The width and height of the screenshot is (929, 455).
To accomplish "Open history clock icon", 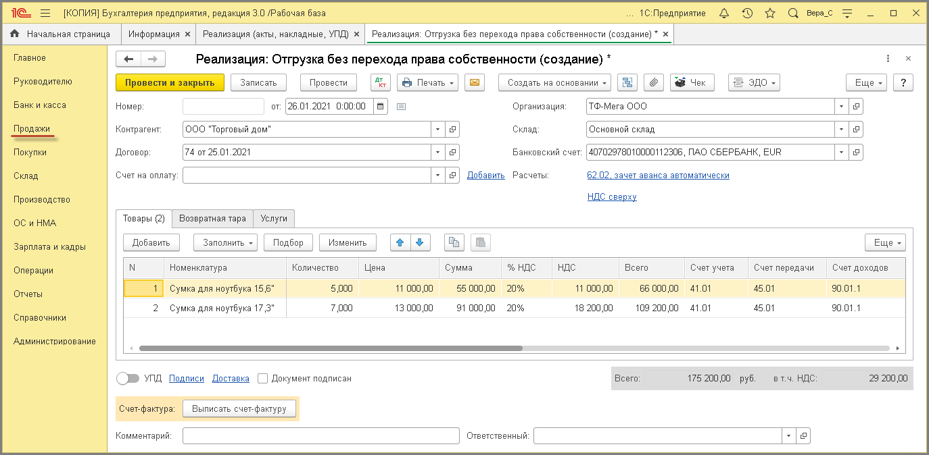I will pos(747,14).
